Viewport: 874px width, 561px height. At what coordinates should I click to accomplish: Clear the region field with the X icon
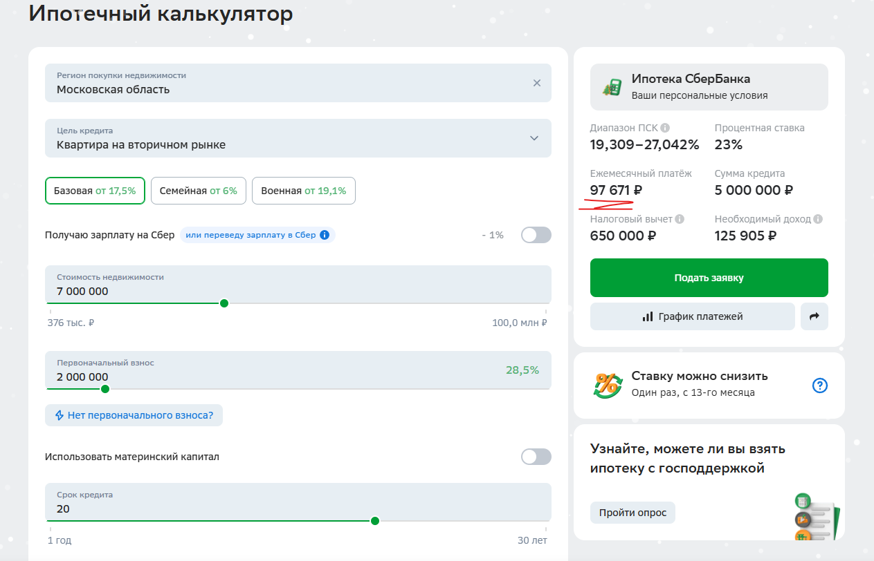tap(536, 83)
